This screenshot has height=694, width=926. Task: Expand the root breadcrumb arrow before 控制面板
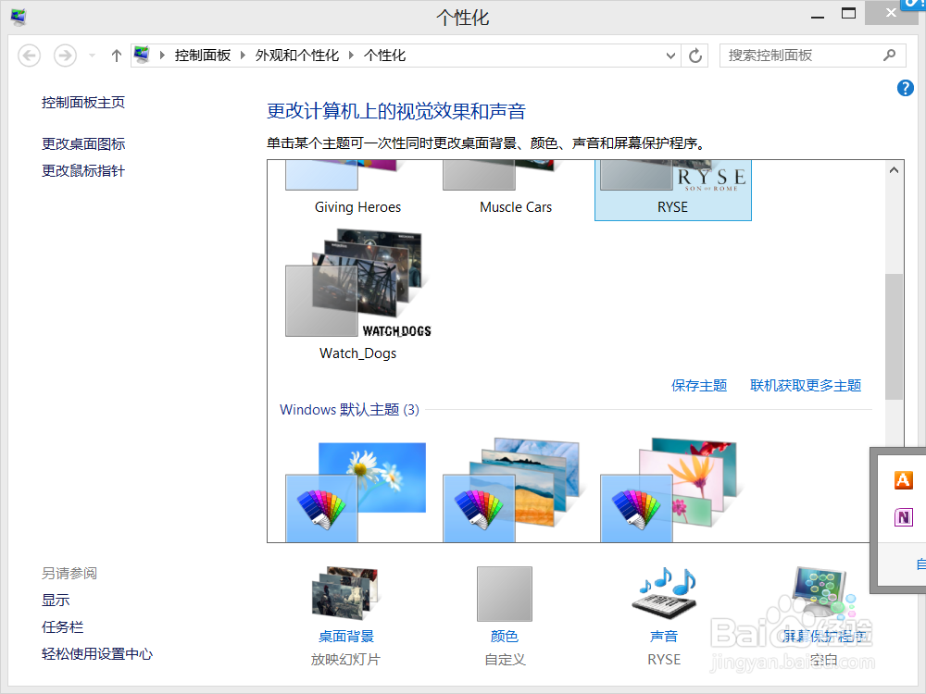coord(162,56)
